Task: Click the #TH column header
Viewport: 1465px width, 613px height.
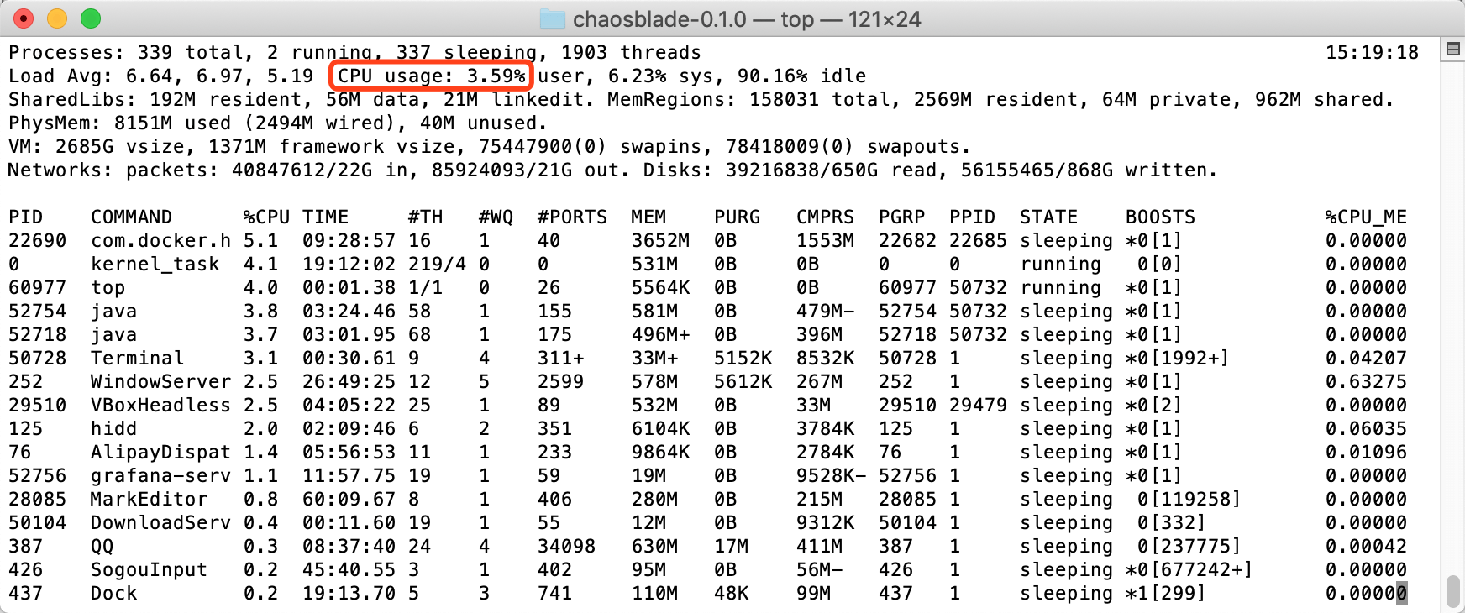Action: point(425,217)
